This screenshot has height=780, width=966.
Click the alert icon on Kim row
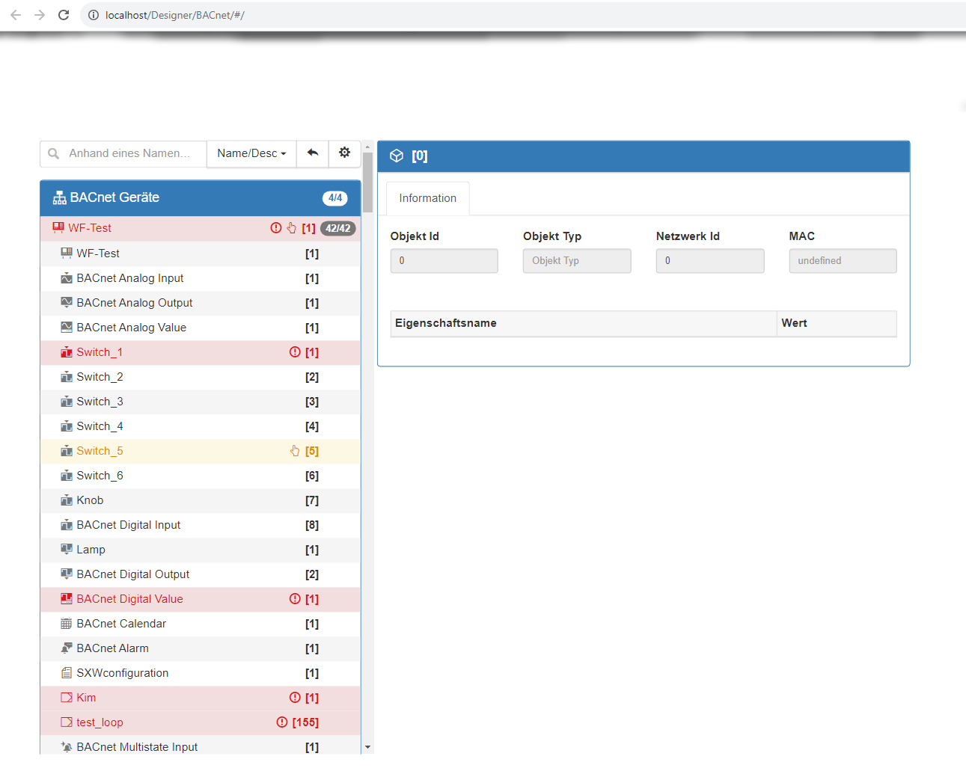295,698
